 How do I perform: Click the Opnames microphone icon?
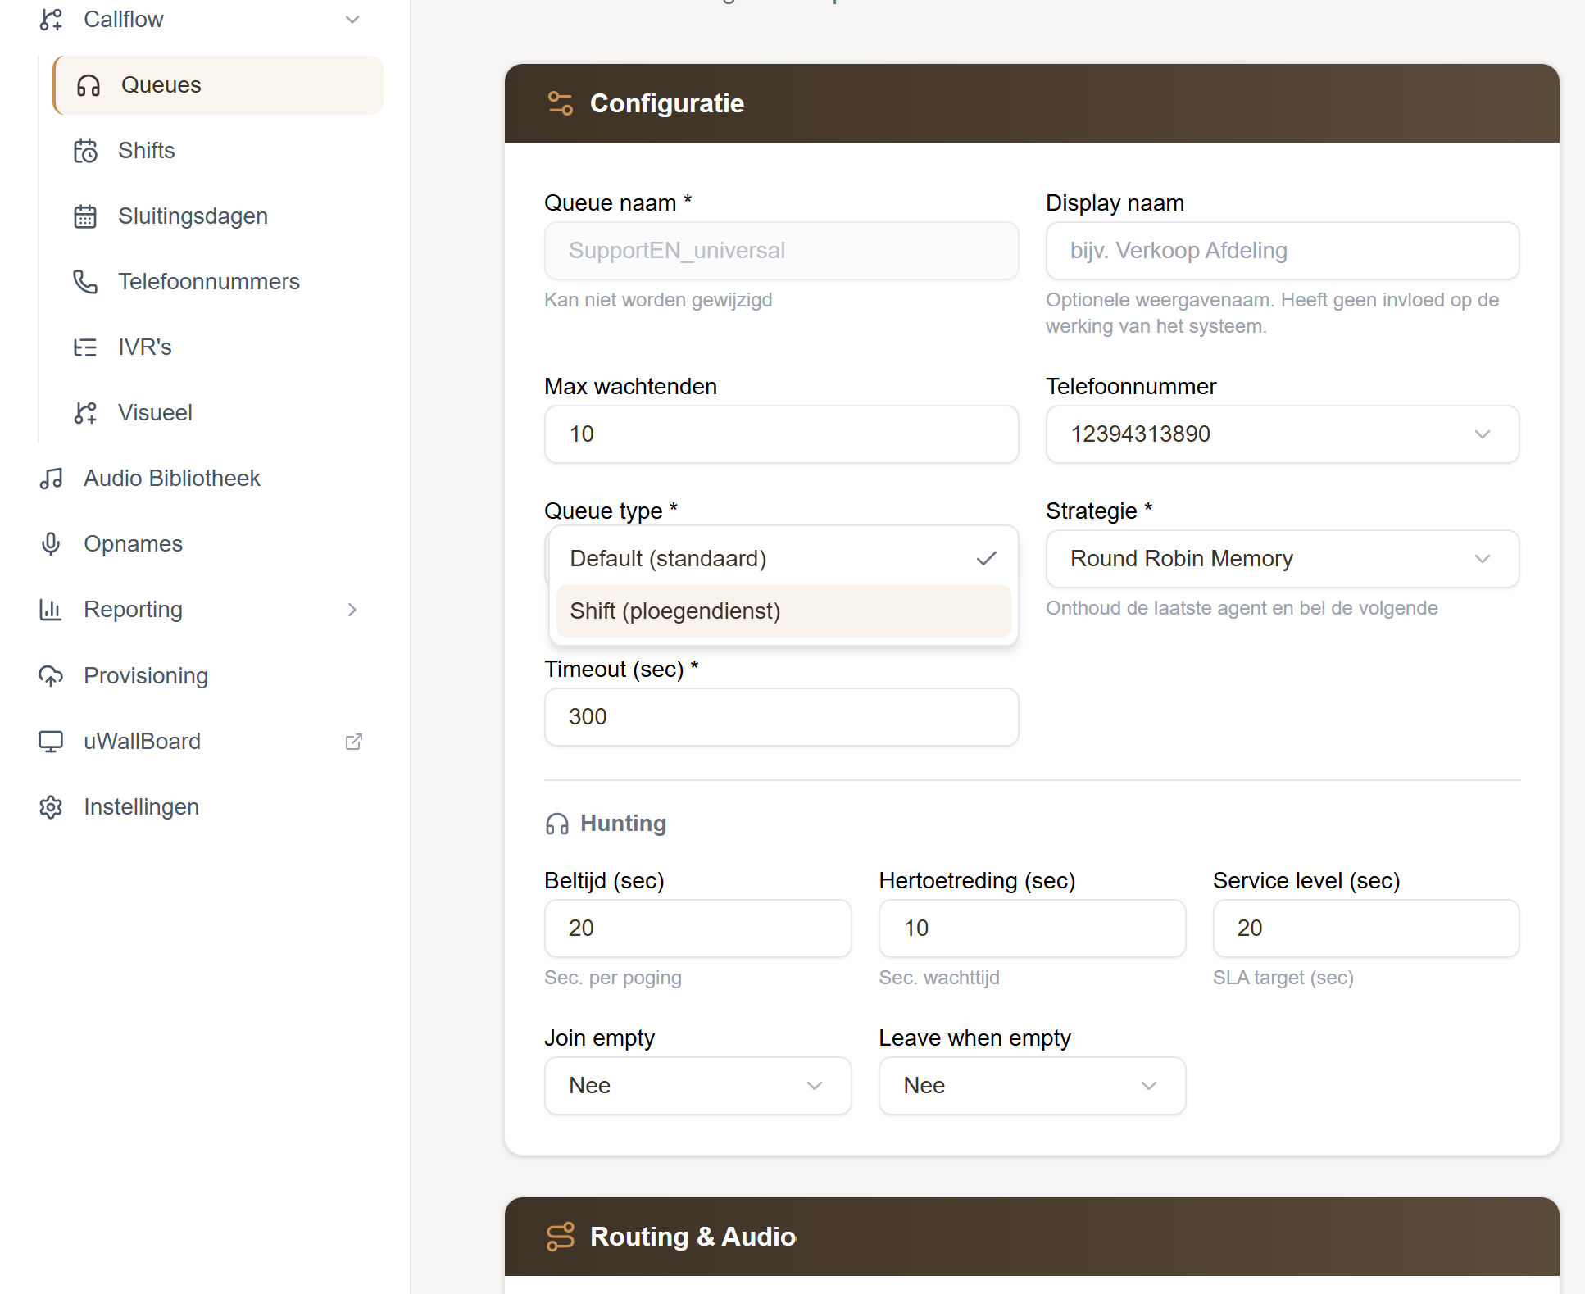(x=51, y=544)
